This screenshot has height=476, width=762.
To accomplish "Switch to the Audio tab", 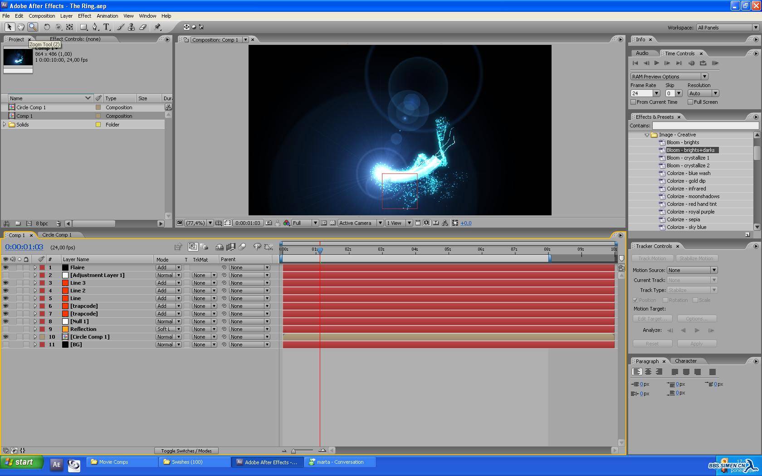I will coord(642,53).
